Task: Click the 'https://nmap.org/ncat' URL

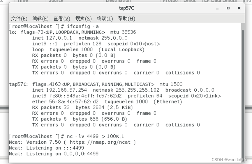Action: (x=100, y=142)
